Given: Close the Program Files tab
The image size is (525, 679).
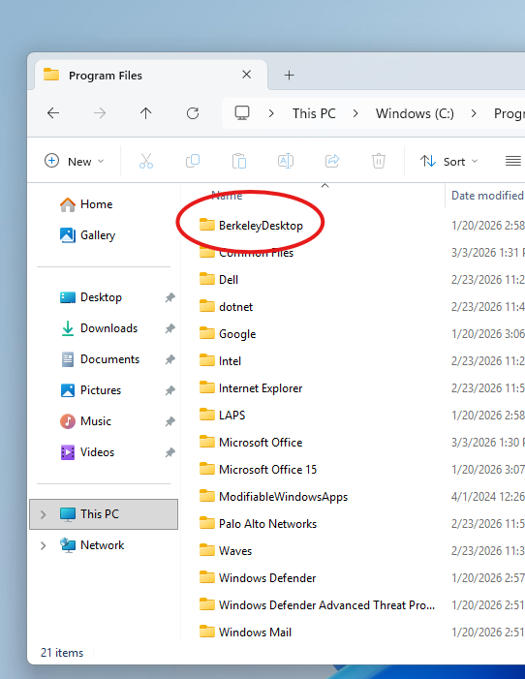Looking at the screenshot, I should (x=246, y=75).
